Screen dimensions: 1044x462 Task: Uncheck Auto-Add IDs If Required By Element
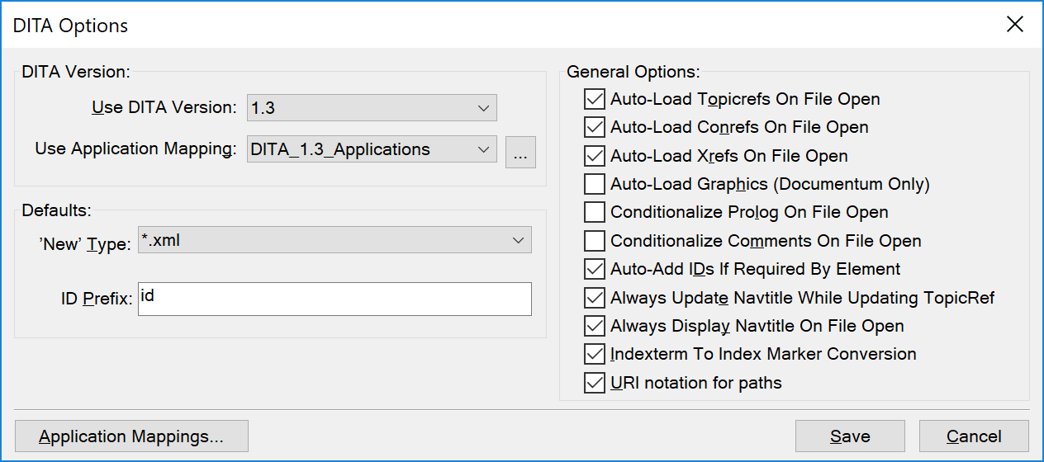594,269
